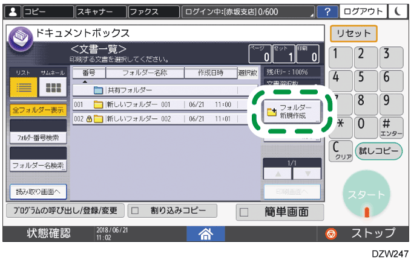Tap the 状態確認 button
Image resolution: width=411 pixels, height=260 pixels.
(x=49, y=233)
